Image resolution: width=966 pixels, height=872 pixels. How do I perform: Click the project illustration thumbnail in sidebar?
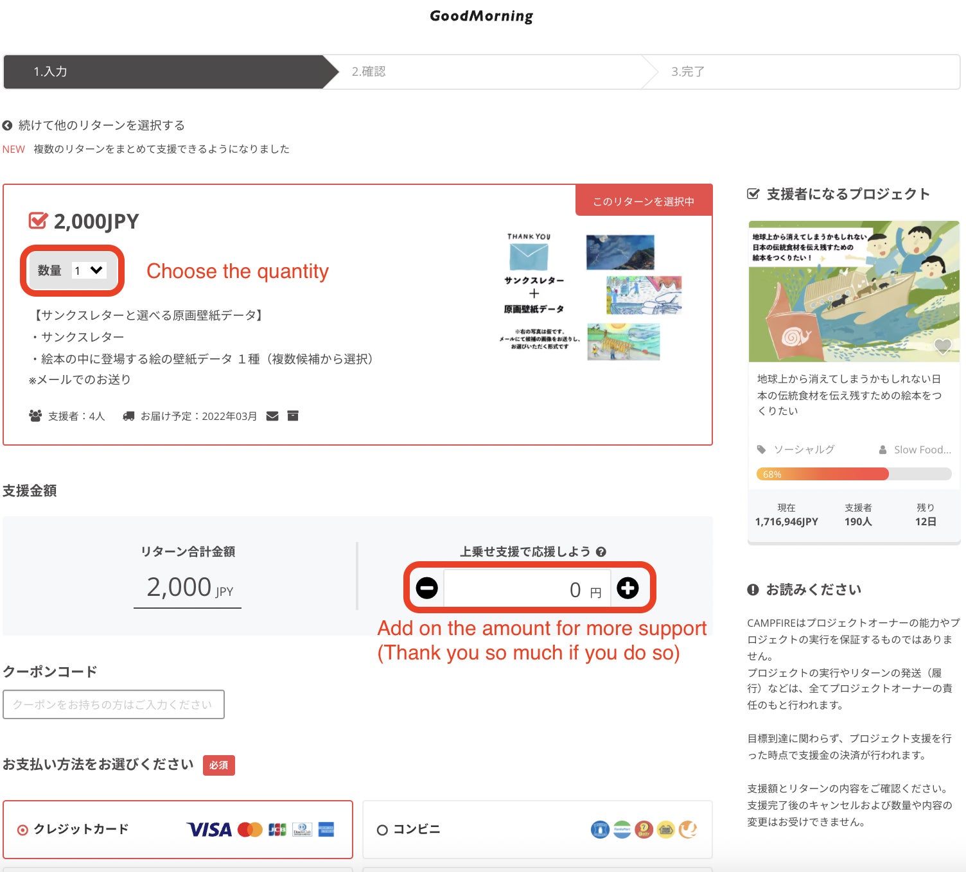(x=854, y=291)
